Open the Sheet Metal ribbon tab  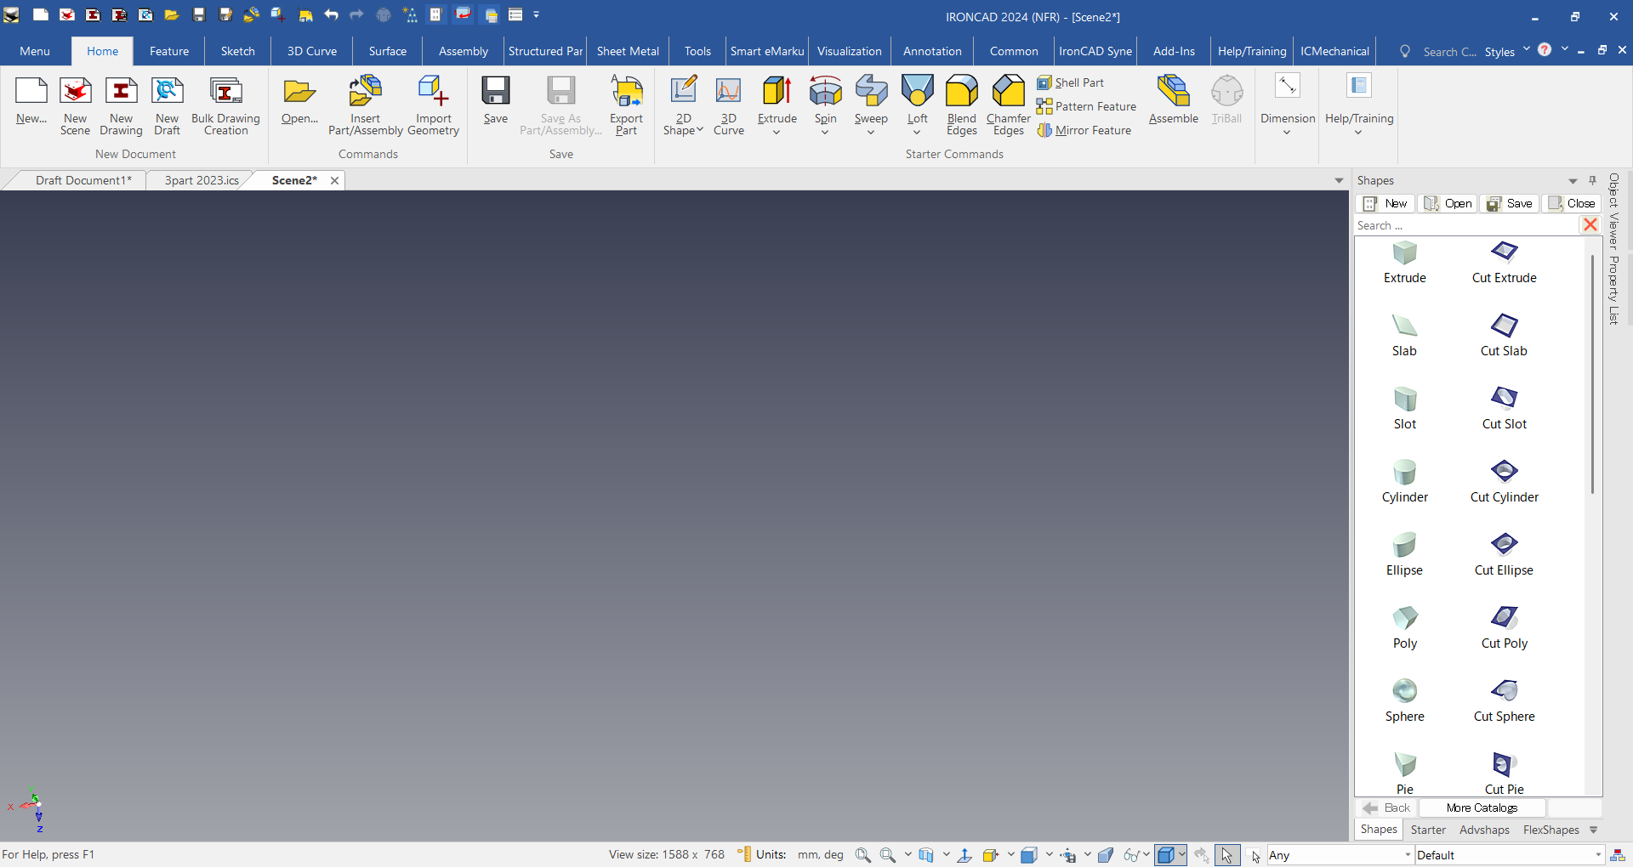(628, 51)
